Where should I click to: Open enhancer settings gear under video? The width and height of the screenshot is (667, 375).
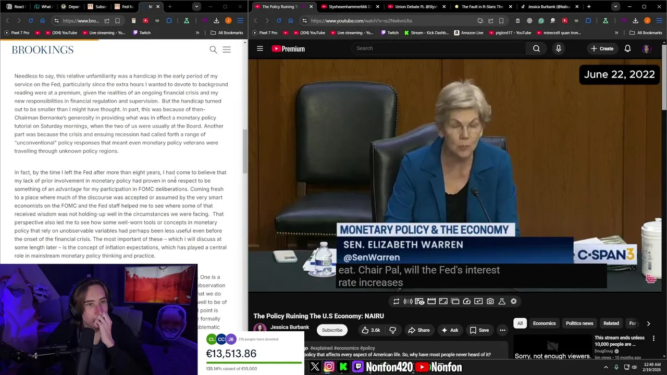(513, 301)
